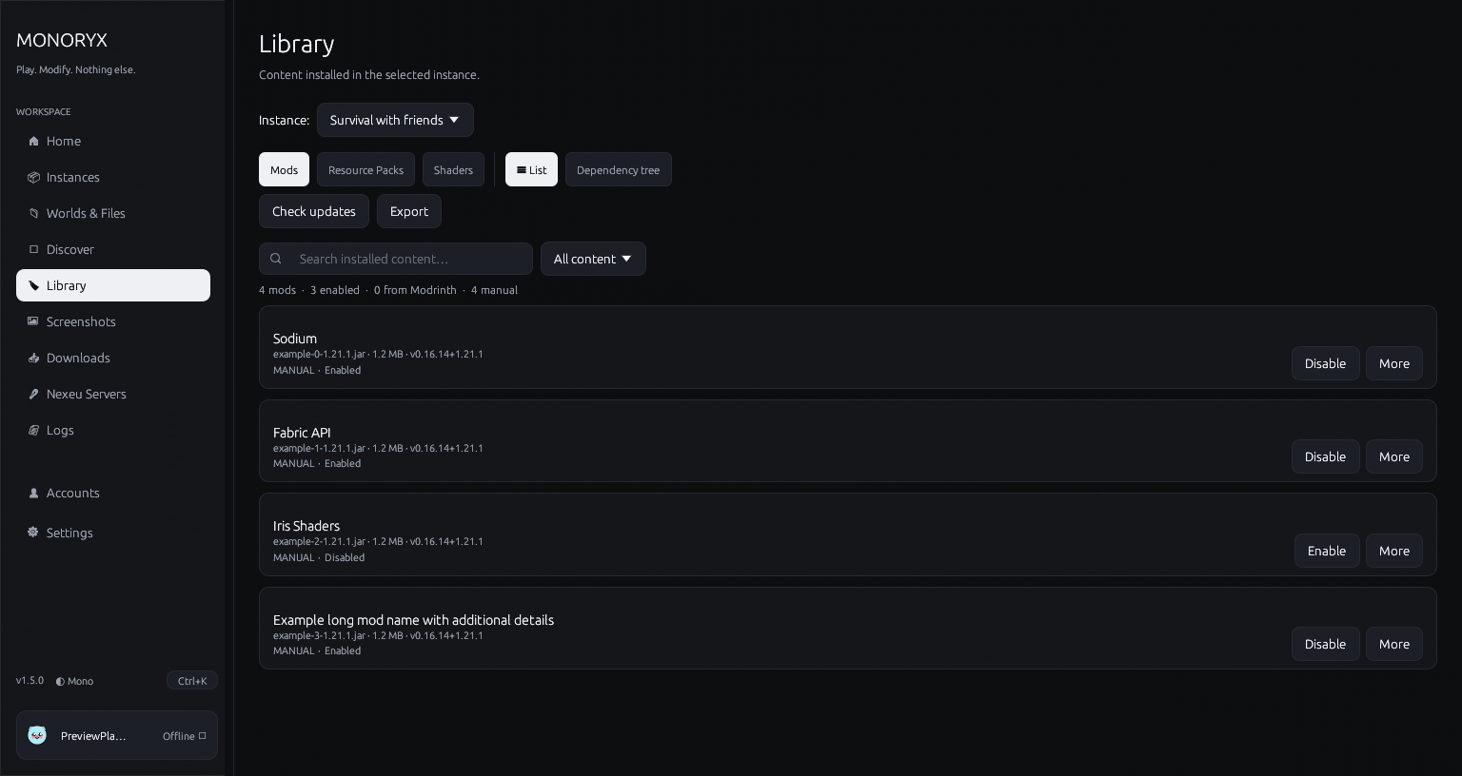Open More options for Fabric API
Image resolution: width=1462 pixels, height=776 pixels.
pyautogui.click(x=1394, y=456)
